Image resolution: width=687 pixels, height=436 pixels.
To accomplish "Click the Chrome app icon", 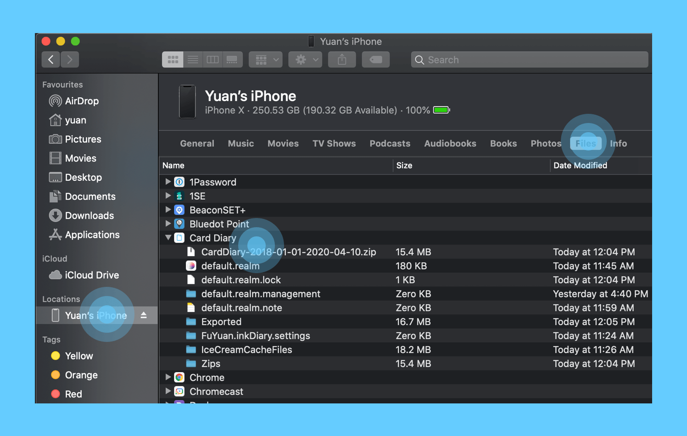I will click(179, 377).
